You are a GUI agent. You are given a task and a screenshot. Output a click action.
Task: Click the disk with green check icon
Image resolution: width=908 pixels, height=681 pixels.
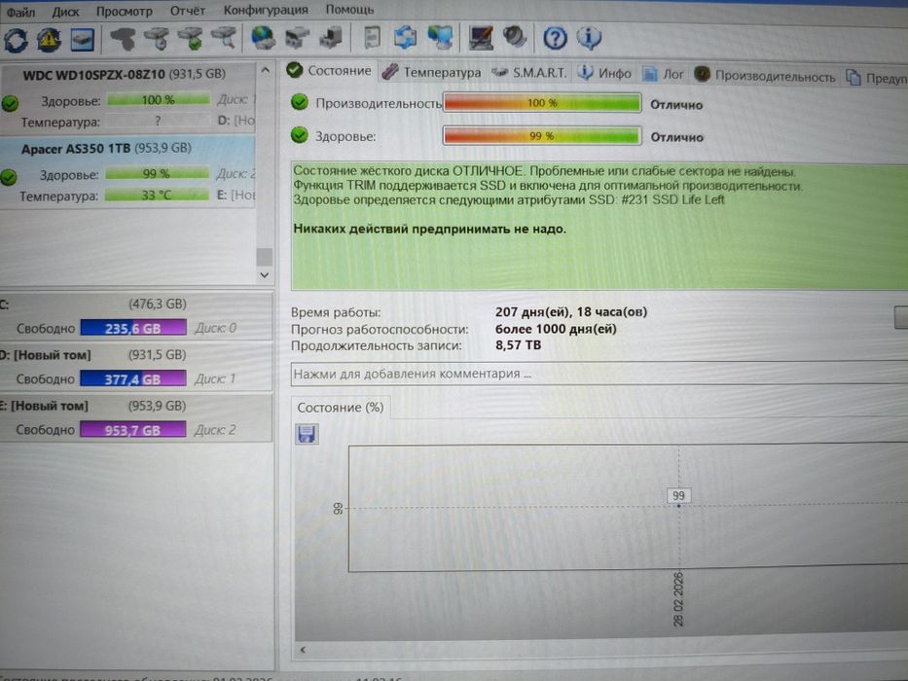[190, 39]
